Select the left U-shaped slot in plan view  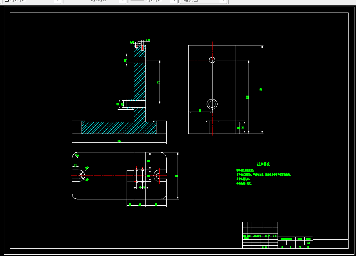(x=78, y=176)
